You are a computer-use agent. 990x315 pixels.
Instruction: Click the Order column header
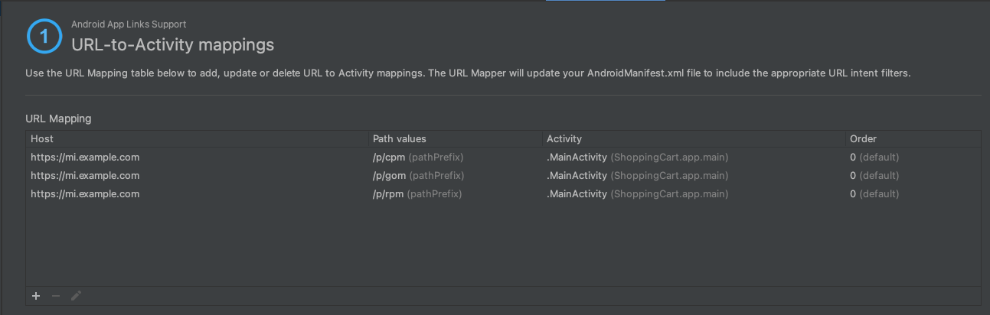[863, 139]
